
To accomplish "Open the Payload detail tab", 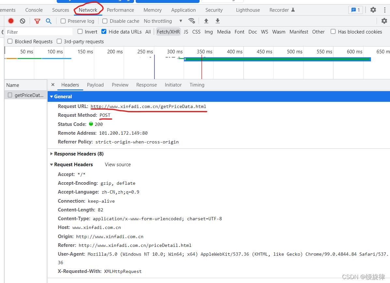I will 95,85.
